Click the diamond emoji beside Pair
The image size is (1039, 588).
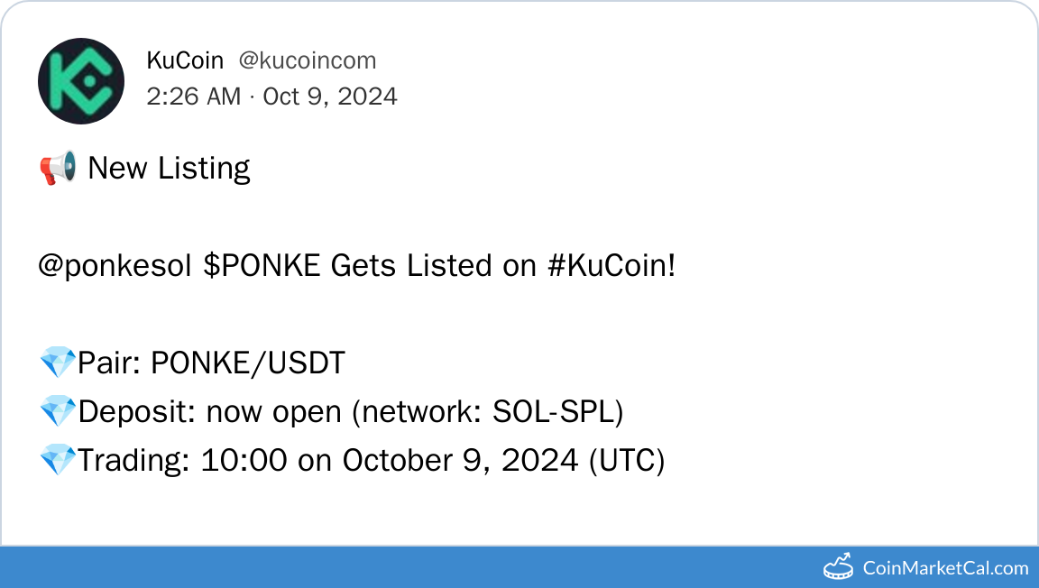[58, 363]
